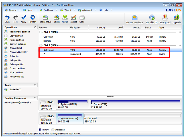Open the General menu
The width and height of the screenshot is (187, 137).
13,10
